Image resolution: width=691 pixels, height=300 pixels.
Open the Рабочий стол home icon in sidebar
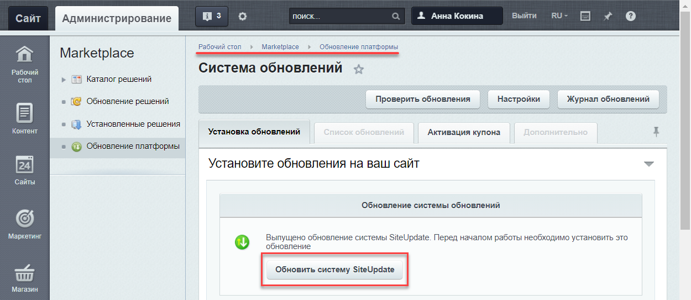pos(24,54)
